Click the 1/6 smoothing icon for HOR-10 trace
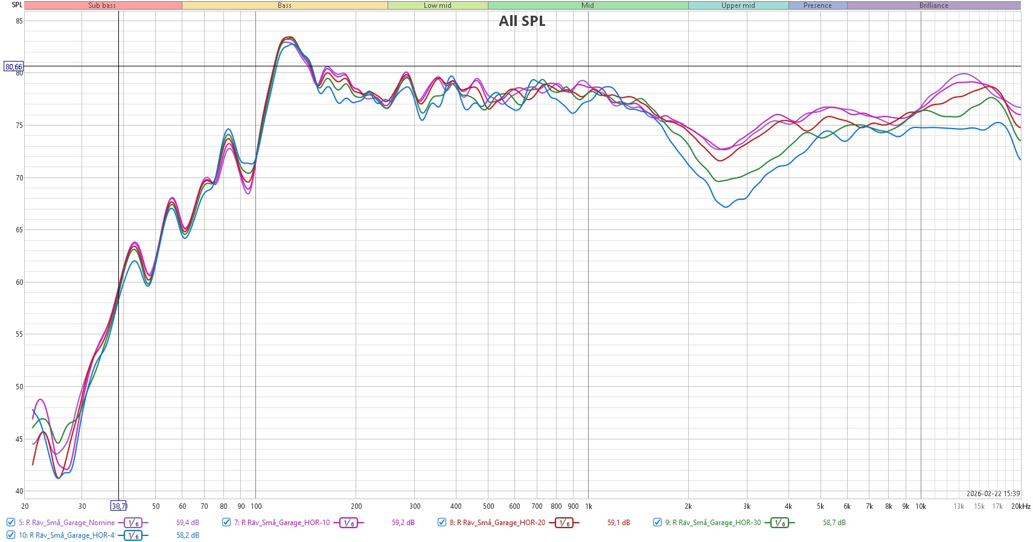The height and width of the screenshot is (542, 1033). click(x=348, y=523)
